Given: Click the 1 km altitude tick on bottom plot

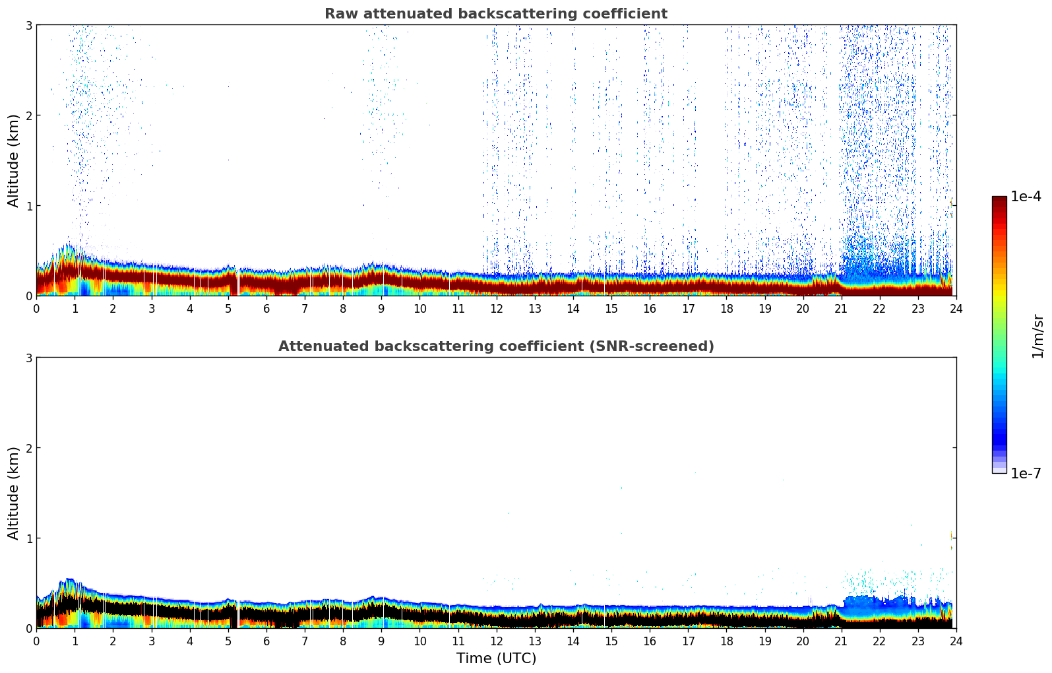Looking at the screenshot, I should coord(28,538).
